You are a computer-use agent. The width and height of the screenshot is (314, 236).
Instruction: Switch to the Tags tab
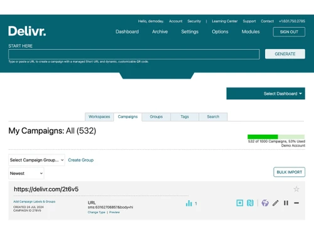185,117
